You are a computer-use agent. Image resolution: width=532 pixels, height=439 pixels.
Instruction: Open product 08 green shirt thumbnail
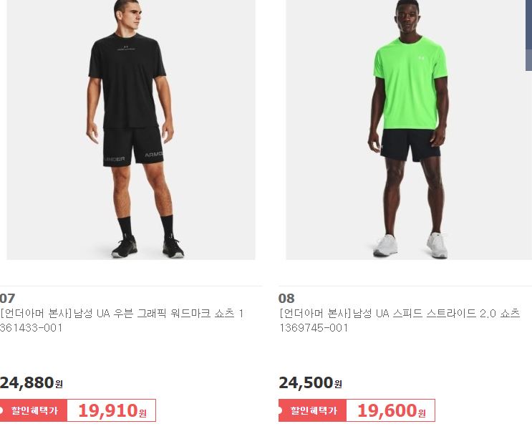tap(409, 130)
